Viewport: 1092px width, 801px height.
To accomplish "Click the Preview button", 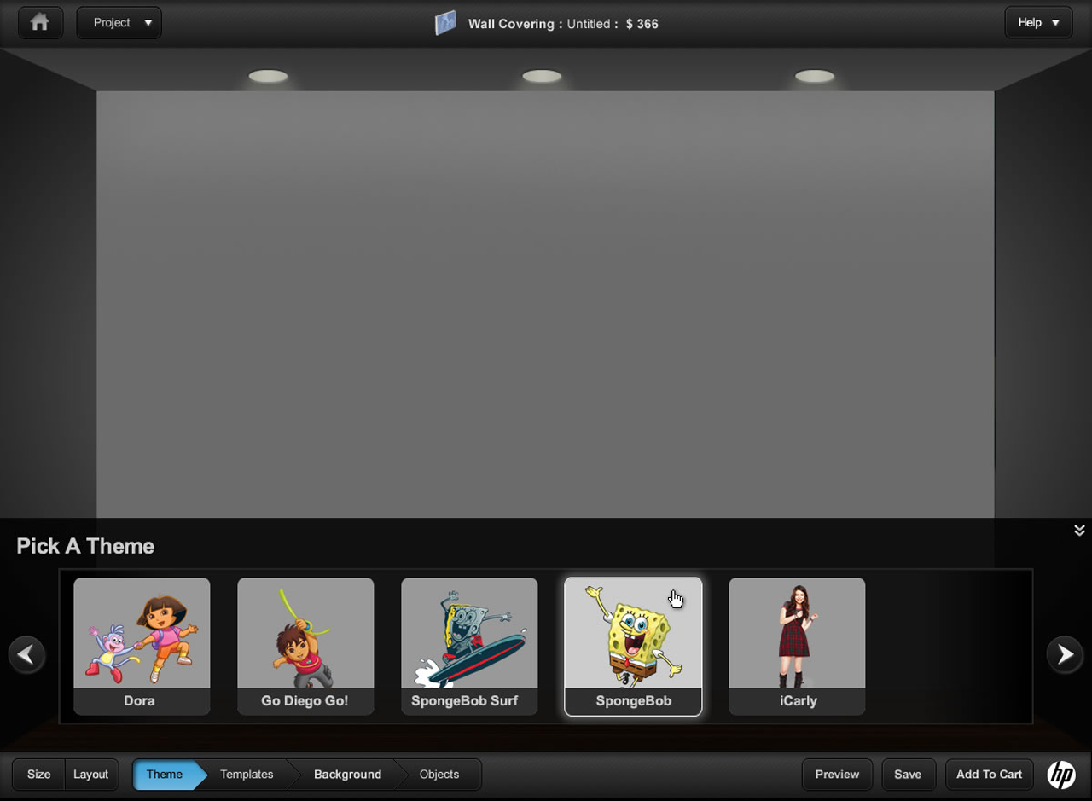I will (x=837, y=775).
